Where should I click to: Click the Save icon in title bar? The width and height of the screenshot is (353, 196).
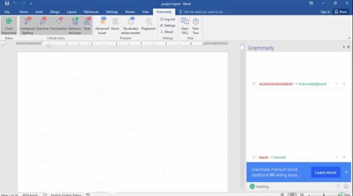coord(7,3)
